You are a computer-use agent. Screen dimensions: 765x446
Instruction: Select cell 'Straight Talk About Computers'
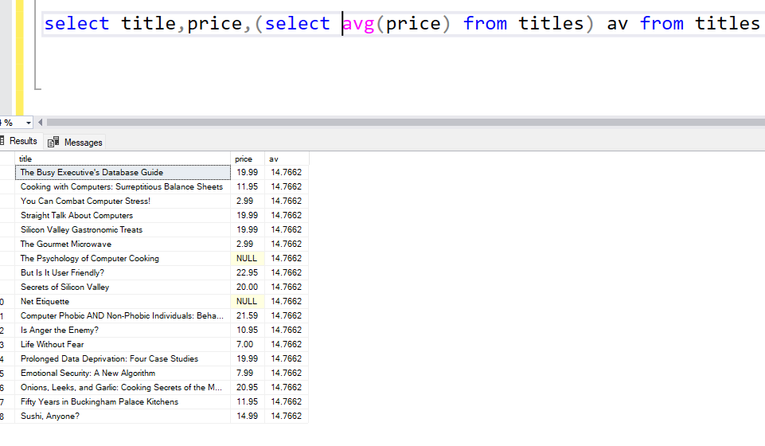coord(123,215)
